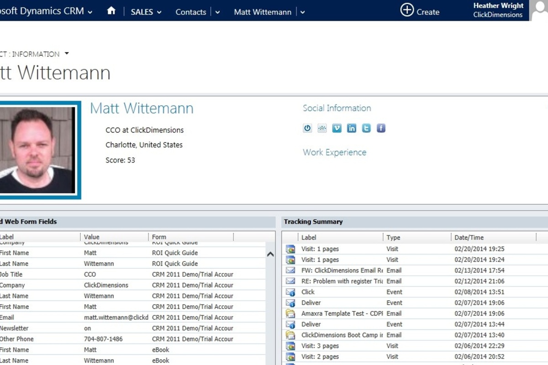Select the Job Title label row
This screenshot has height=365, width=548.
coord(11,274)
